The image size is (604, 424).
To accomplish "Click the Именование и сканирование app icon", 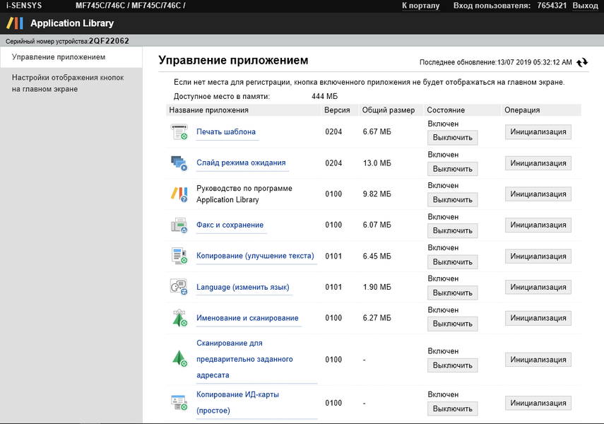I will point(179,318).
